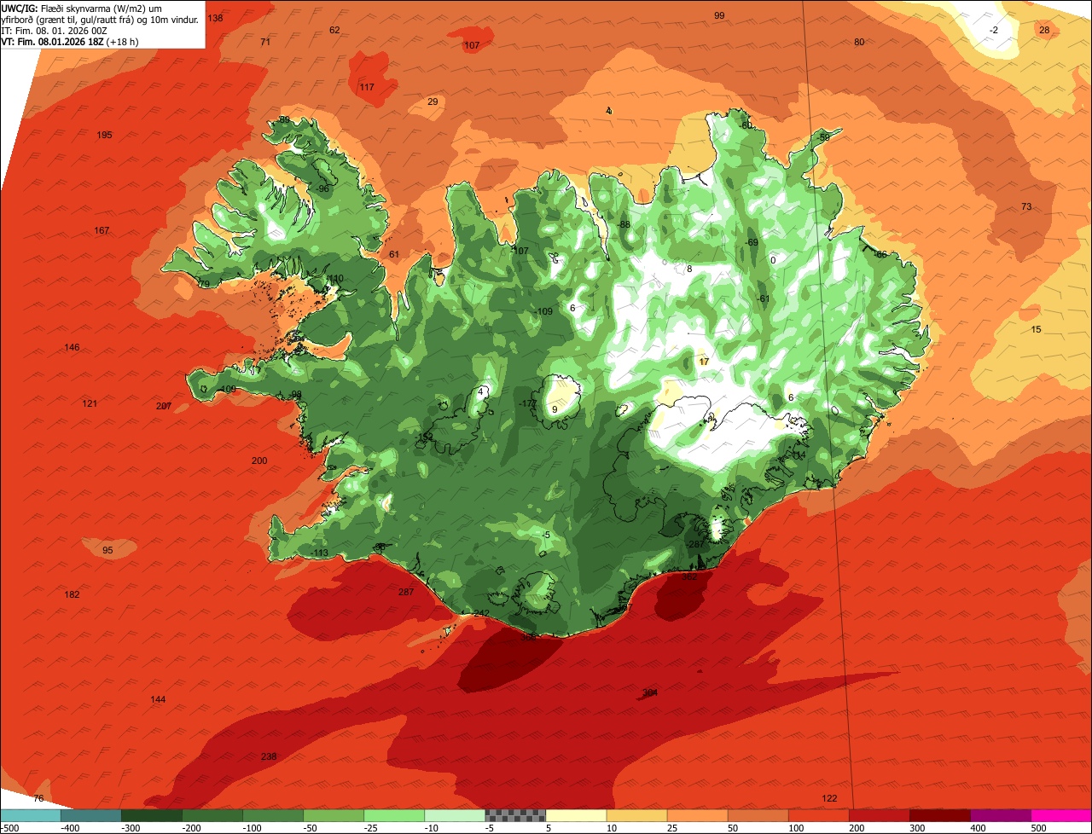
Task: Click the pale yellow 5 to 10 legend swatch
Action: [x=576, y=815]
